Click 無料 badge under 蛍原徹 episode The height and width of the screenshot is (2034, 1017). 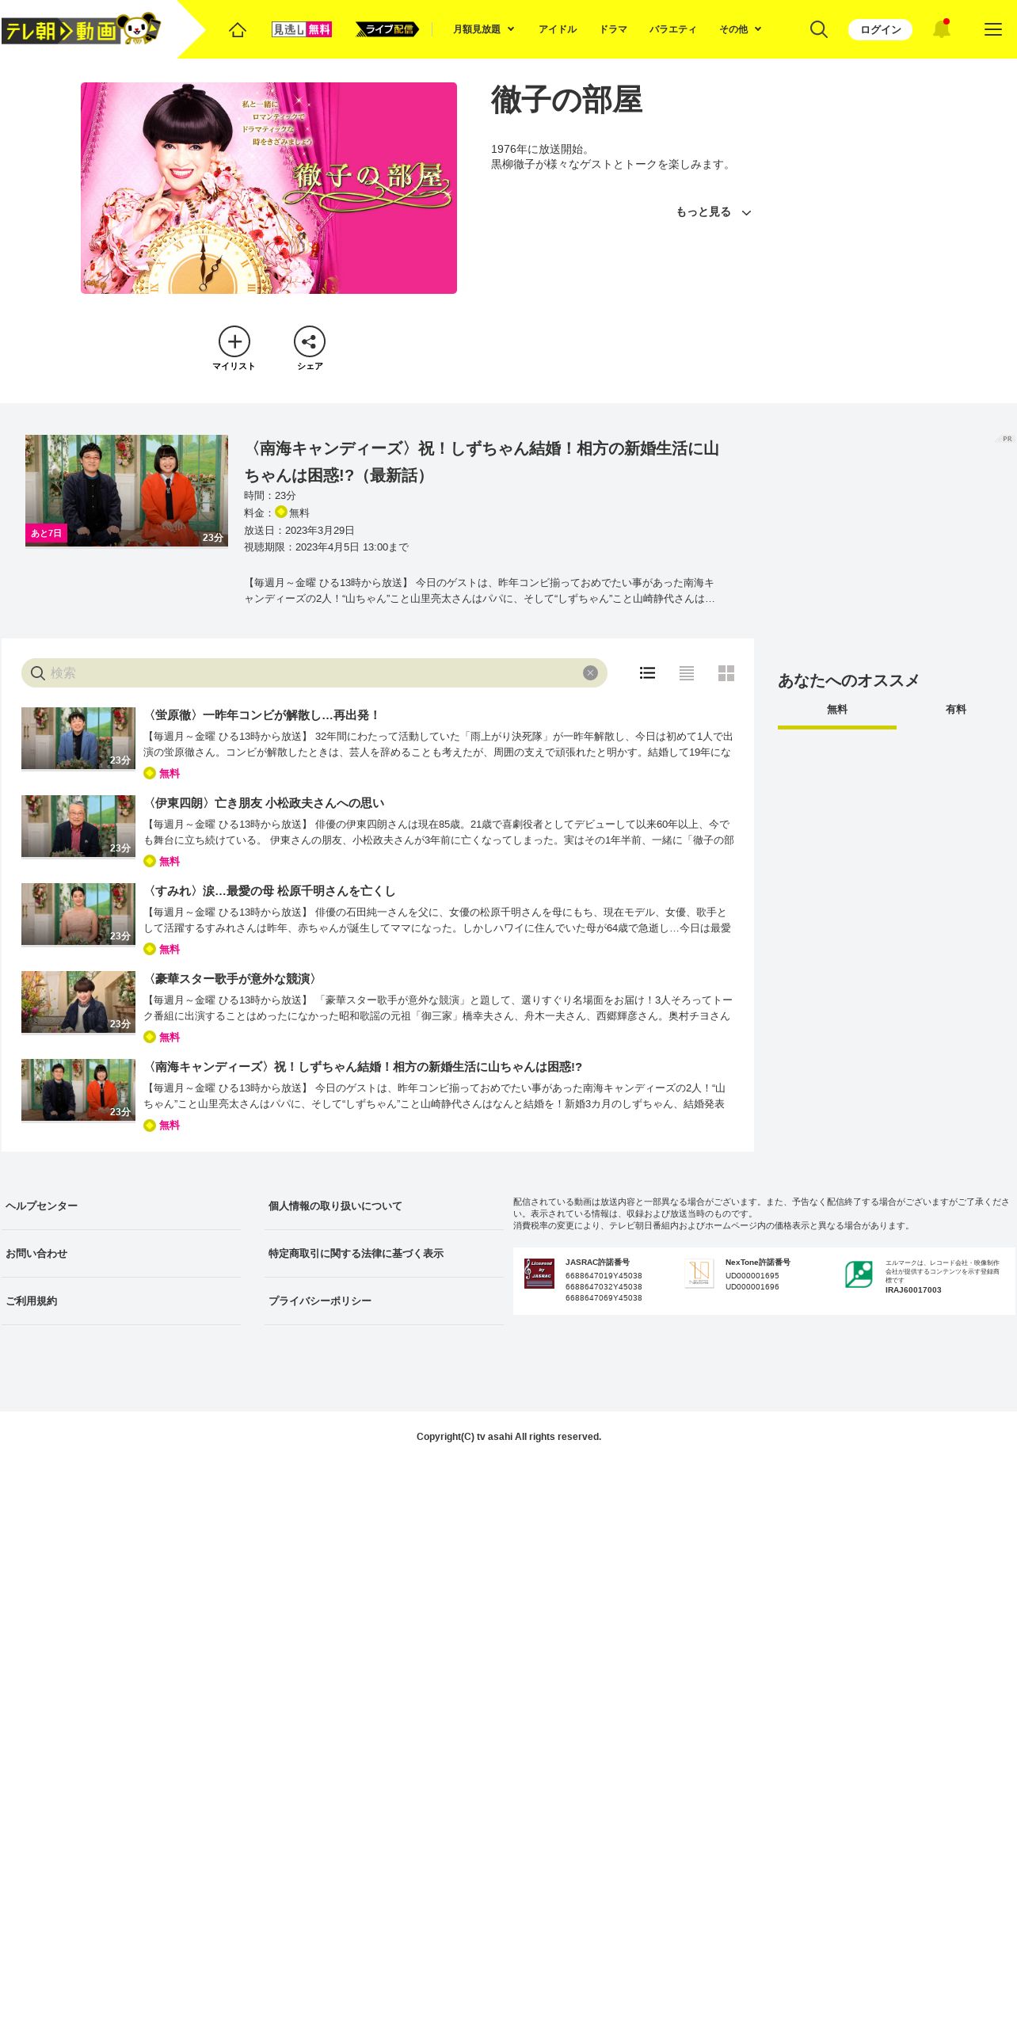pos(162,773)
